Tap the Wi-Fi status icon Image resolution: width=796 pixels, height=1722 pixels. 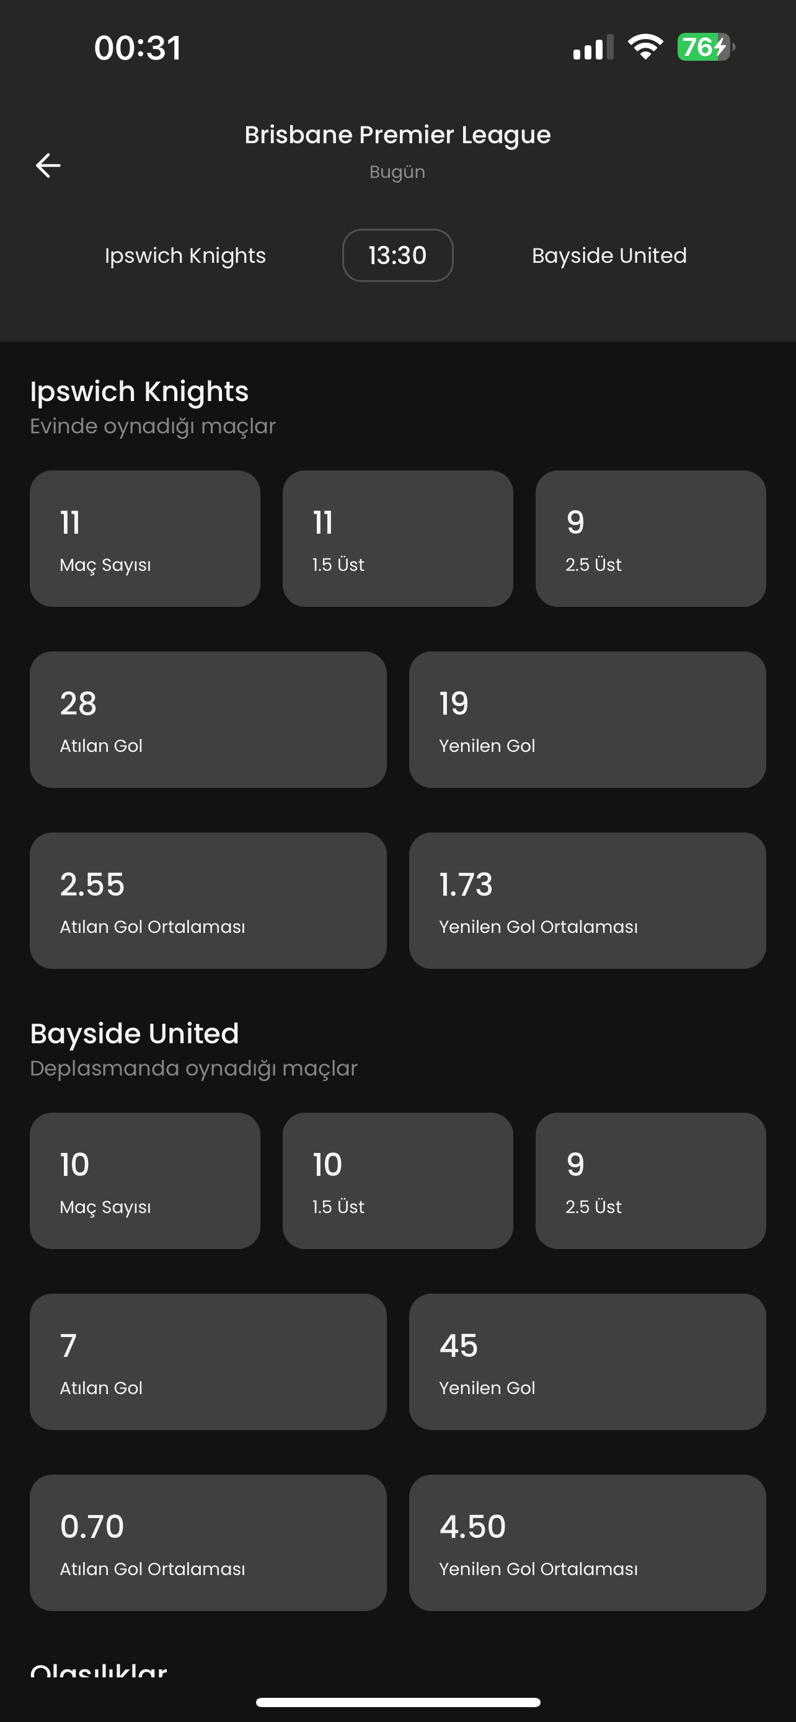click(645, 46)
